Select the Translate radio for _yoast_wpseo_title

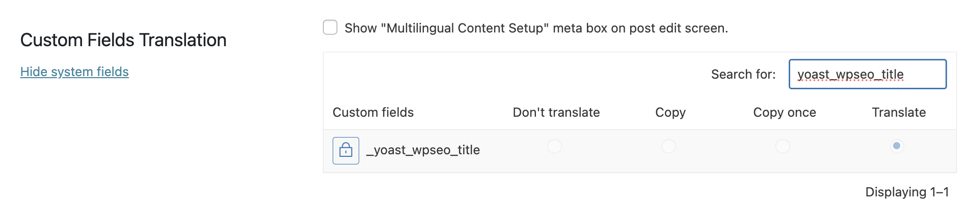[x=897, y=146]
